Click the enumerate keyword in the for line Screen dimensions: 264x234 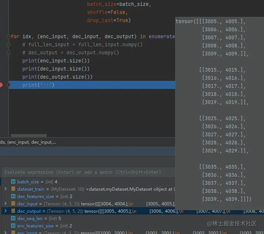(162, 36)
